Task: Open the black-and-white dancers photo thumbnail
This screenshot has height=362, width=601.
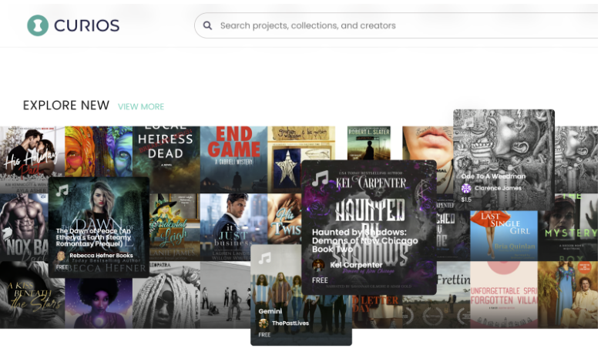Action: coord(225,295)
